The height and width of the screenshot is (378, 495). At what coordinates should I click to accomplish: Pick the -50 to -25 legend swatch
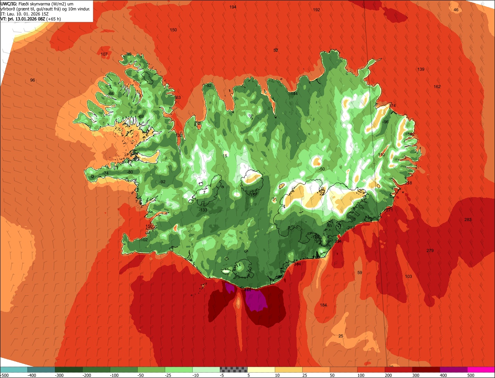[x=151, y=369]
